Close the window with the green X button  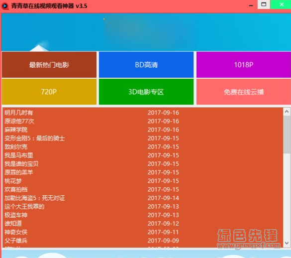(282, 4)
